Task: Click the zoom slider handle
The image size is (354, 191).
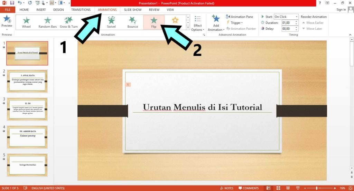Action: coord(317,188)
